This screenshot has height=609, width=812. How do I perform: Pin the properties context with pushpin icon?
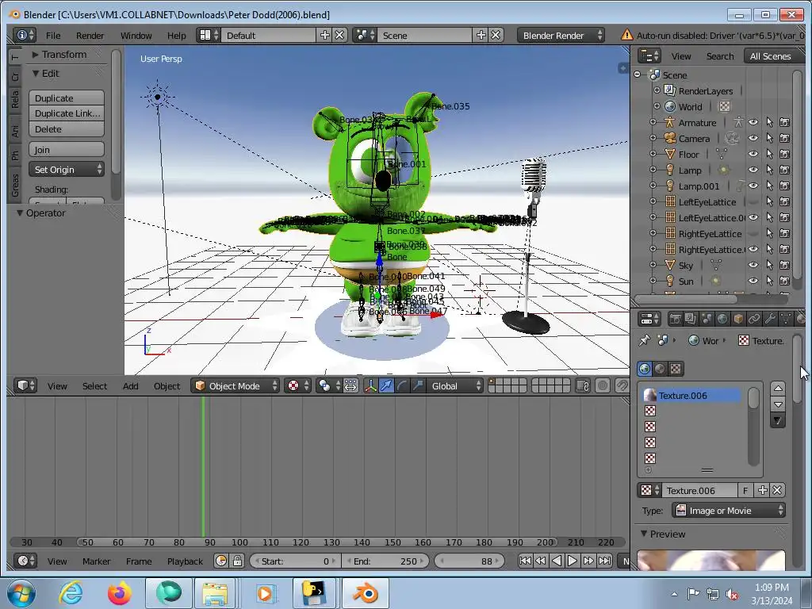644,340
